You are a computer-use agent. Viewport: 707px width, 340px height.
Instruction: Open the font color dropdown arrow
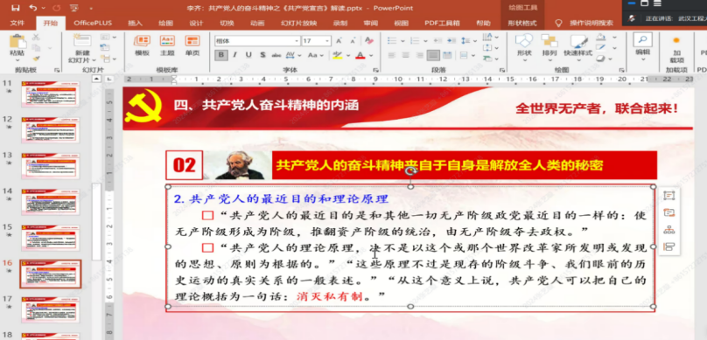pyautogui.click(x=371, y=55)
